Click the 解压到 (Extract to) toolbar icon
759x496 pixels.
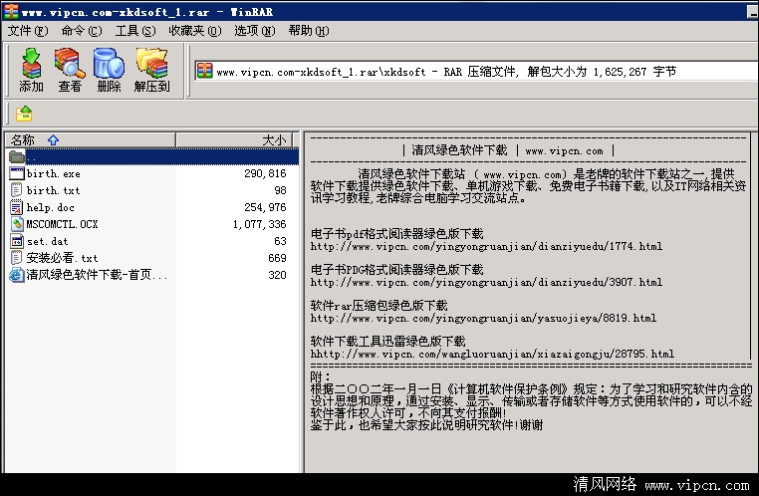151,69
